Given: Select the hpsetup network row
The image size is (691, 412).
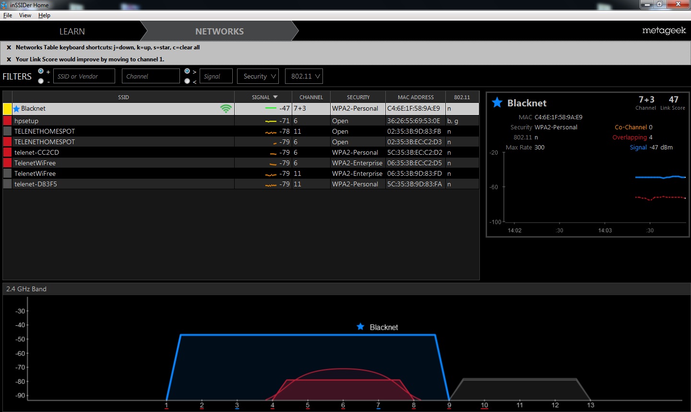Looking at the screenshot, I should point(120,121).
